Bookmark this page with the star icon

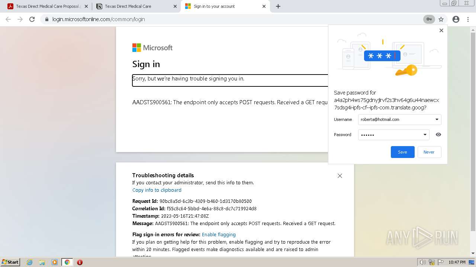pyautogui.click(x=441, y=19)
